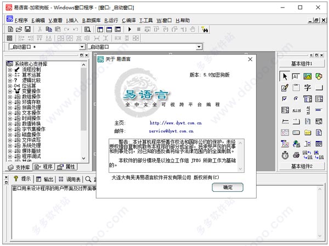
Task: Click the hand pointer debug toolbar icon
Action: [192, 30]
